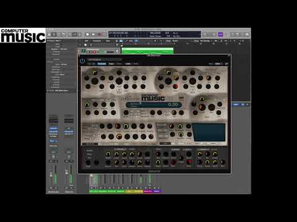This screenshot has height=222, width=297.
Task: Click the first yellow knob in the bottom effects row
Action: point(108,154)
